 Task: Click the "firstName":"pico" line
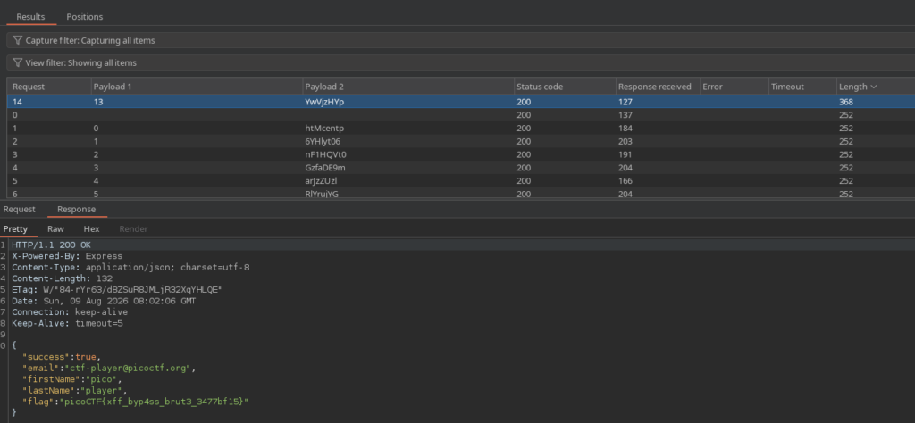click(x=72, y=379)
